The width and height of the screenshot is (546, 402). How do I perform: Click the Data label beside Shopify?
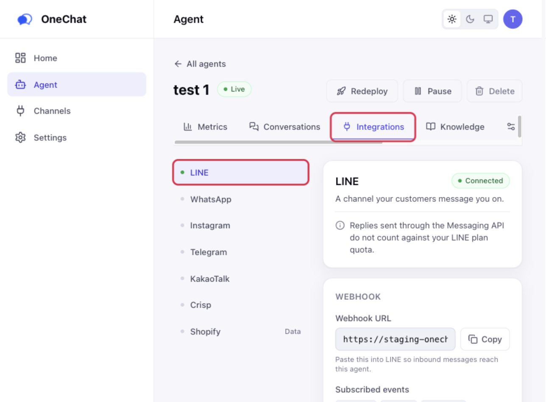pos(293,332)
